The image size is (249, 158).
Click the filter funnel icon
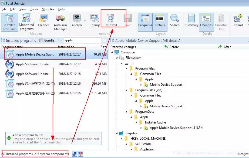click(x=60, y=40)
